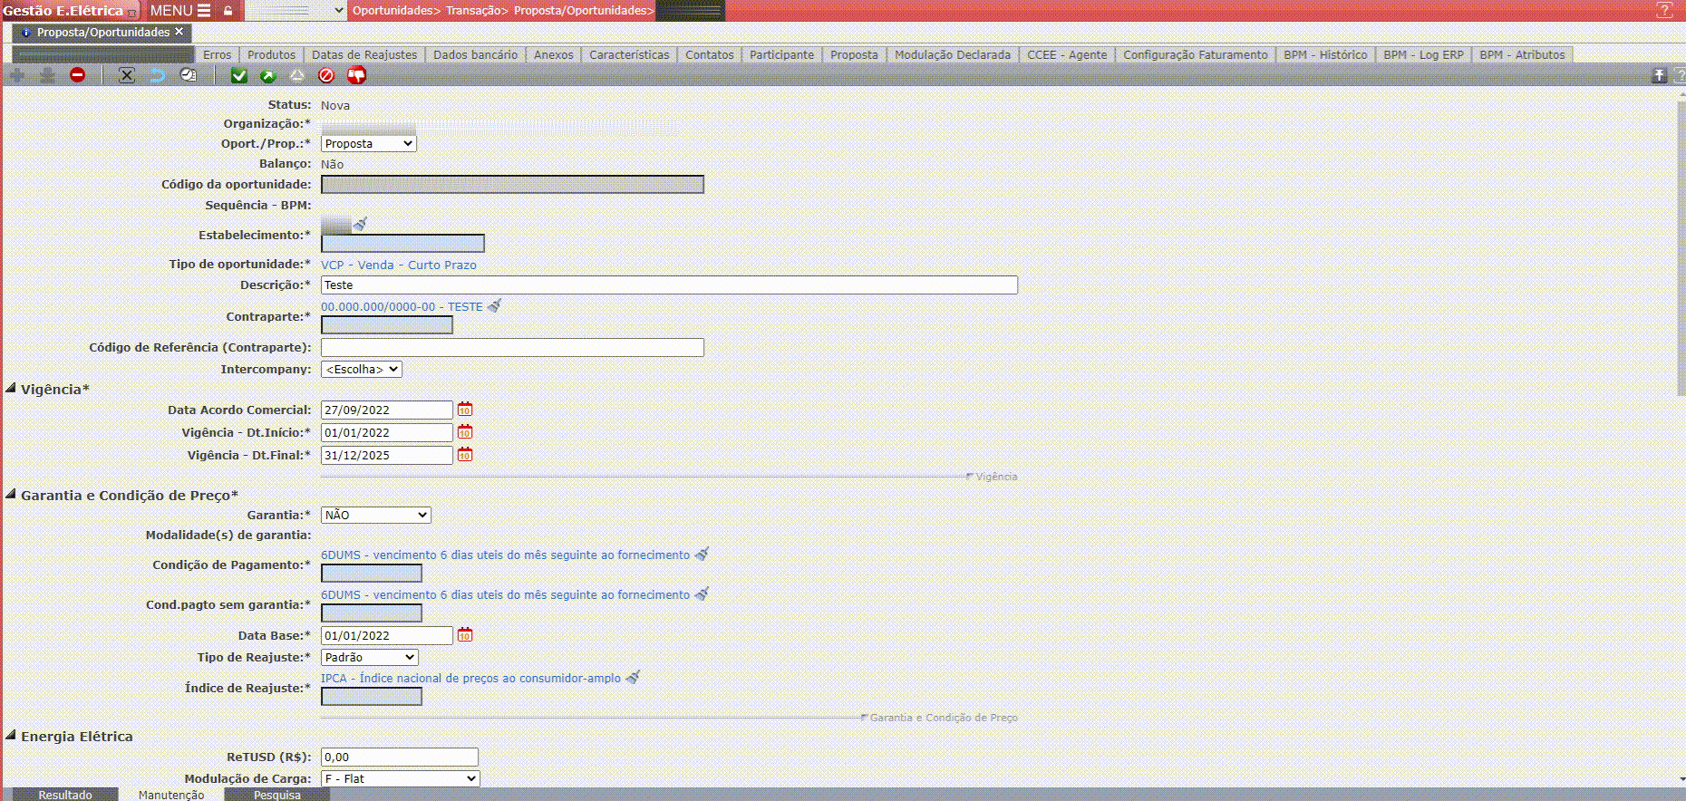Open the Tipo de Reajuste dropdown
1686x801 pixels.
coord(369,657)
